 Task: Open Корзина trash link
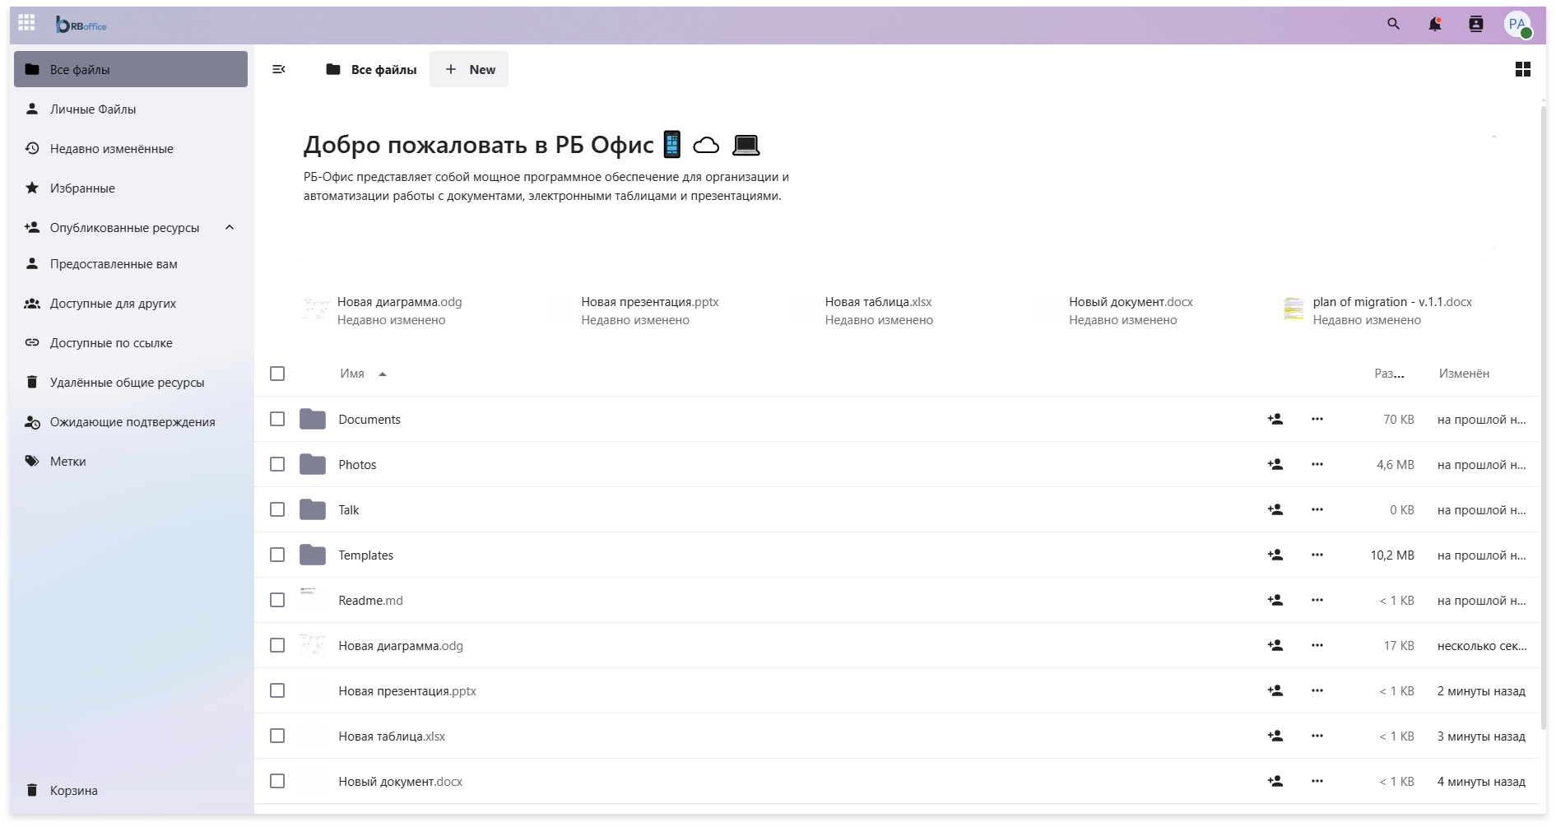pyautogui.click(x=73, y=791)
